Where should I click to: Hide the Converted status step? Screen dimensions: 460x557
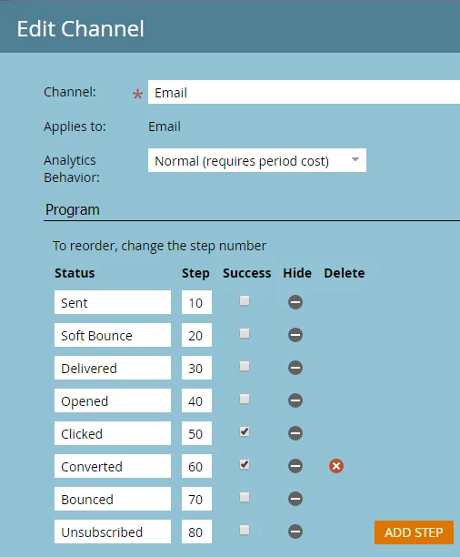click(295, 466)
